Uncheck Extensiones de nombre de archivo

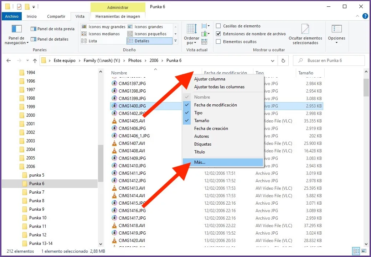point(218,34)
